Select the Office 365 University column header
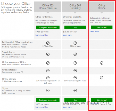116x111 pixels. 75,7
